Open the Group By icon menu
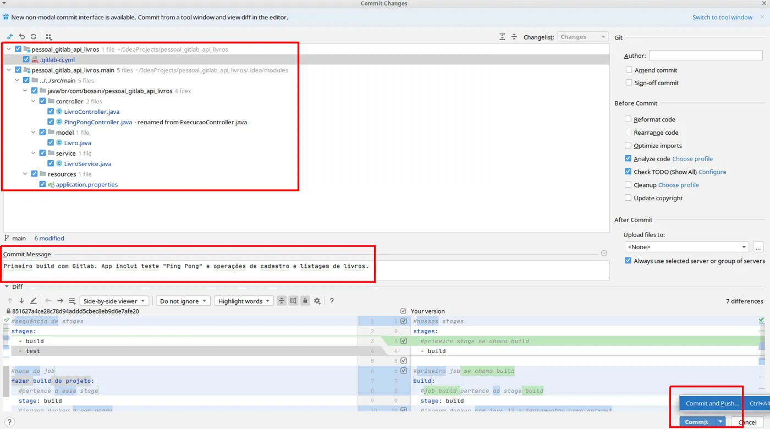Screen dimensions: 770x429 48,37
